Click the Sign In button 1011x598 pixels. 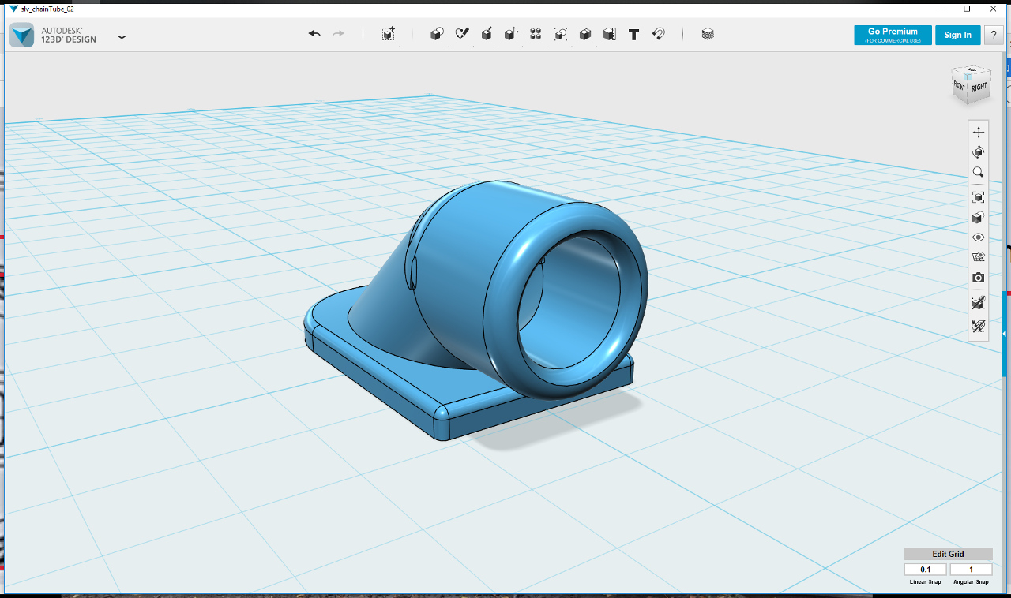point(957,35)
